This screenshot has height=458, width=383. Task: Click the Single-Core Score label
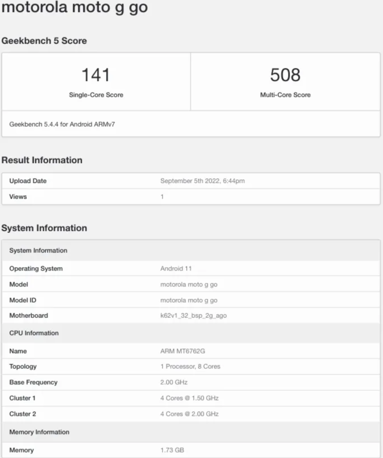point(96,95)
